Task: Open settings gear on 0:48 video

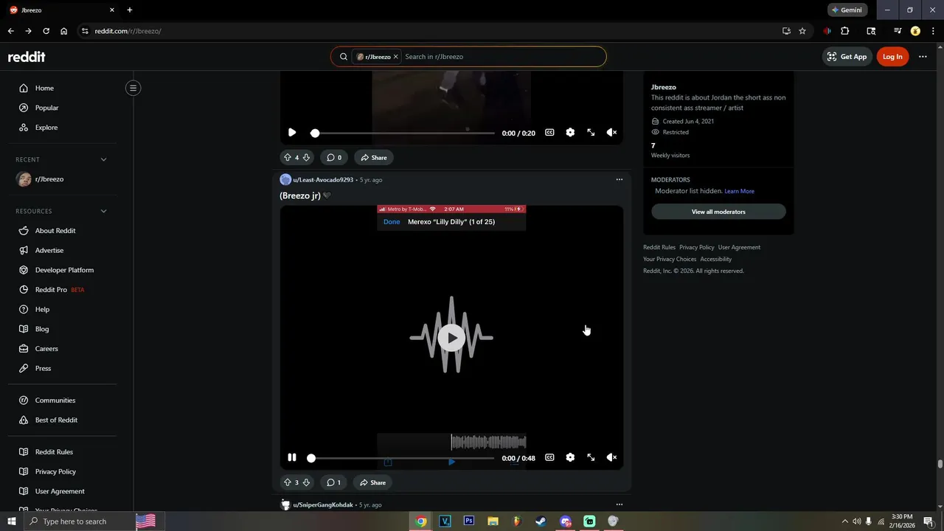Action: tap(570, 458)
